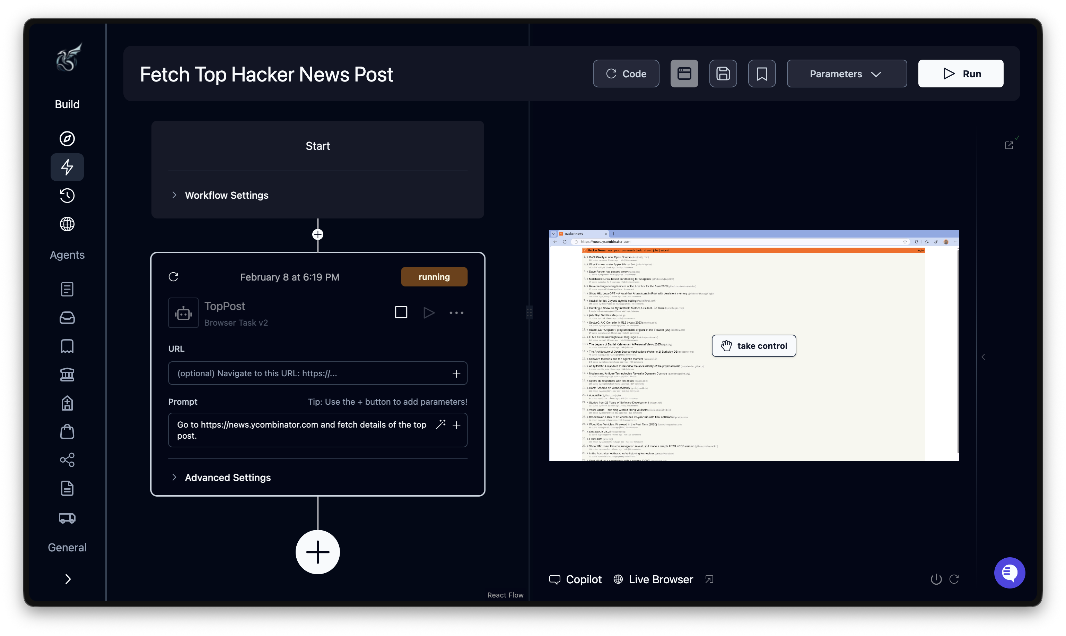Viewport: 1066px width, 636px height.
Task: Click the power icon below live browser
Action: click(936, 579)
